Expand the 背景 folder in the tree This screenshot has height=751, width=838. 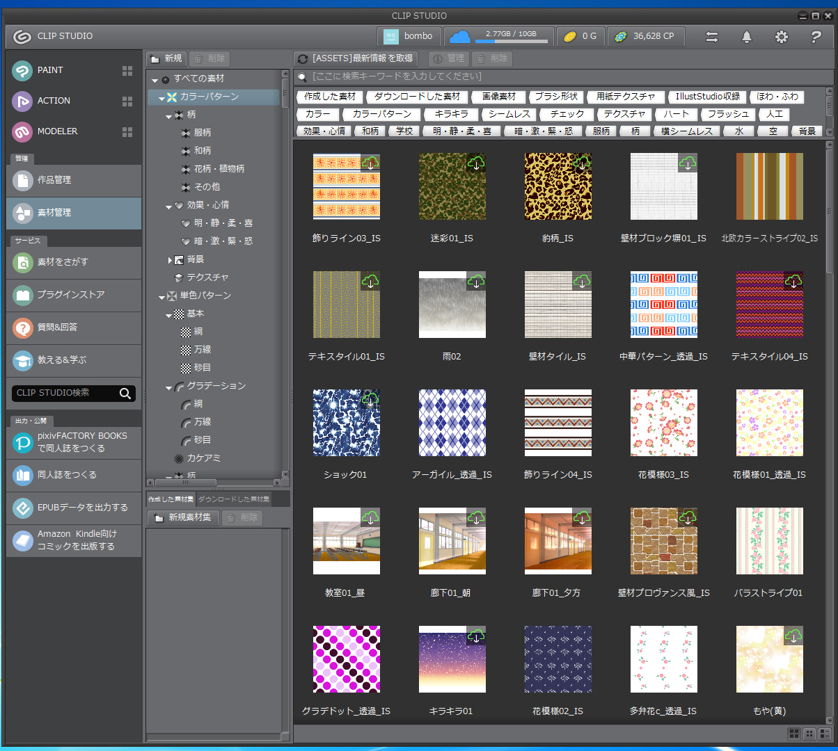(170, 260)
